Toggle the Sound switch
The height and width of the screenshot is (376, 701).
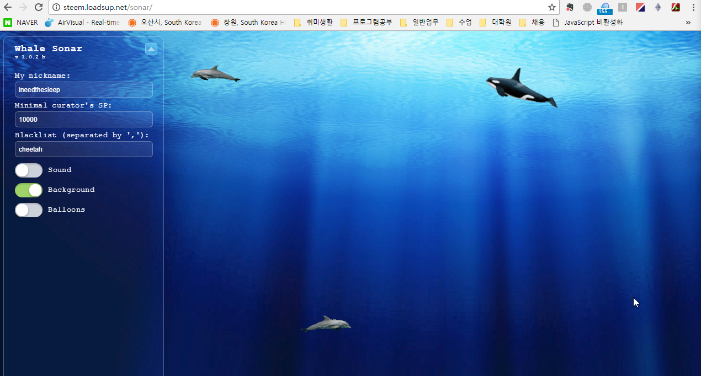pos(29,170)
